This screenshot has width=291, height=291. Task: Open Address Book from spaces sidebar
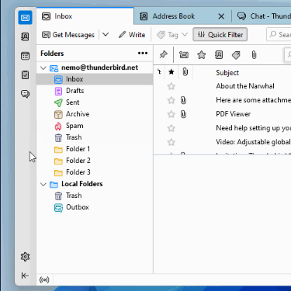(x=25, y=36)
